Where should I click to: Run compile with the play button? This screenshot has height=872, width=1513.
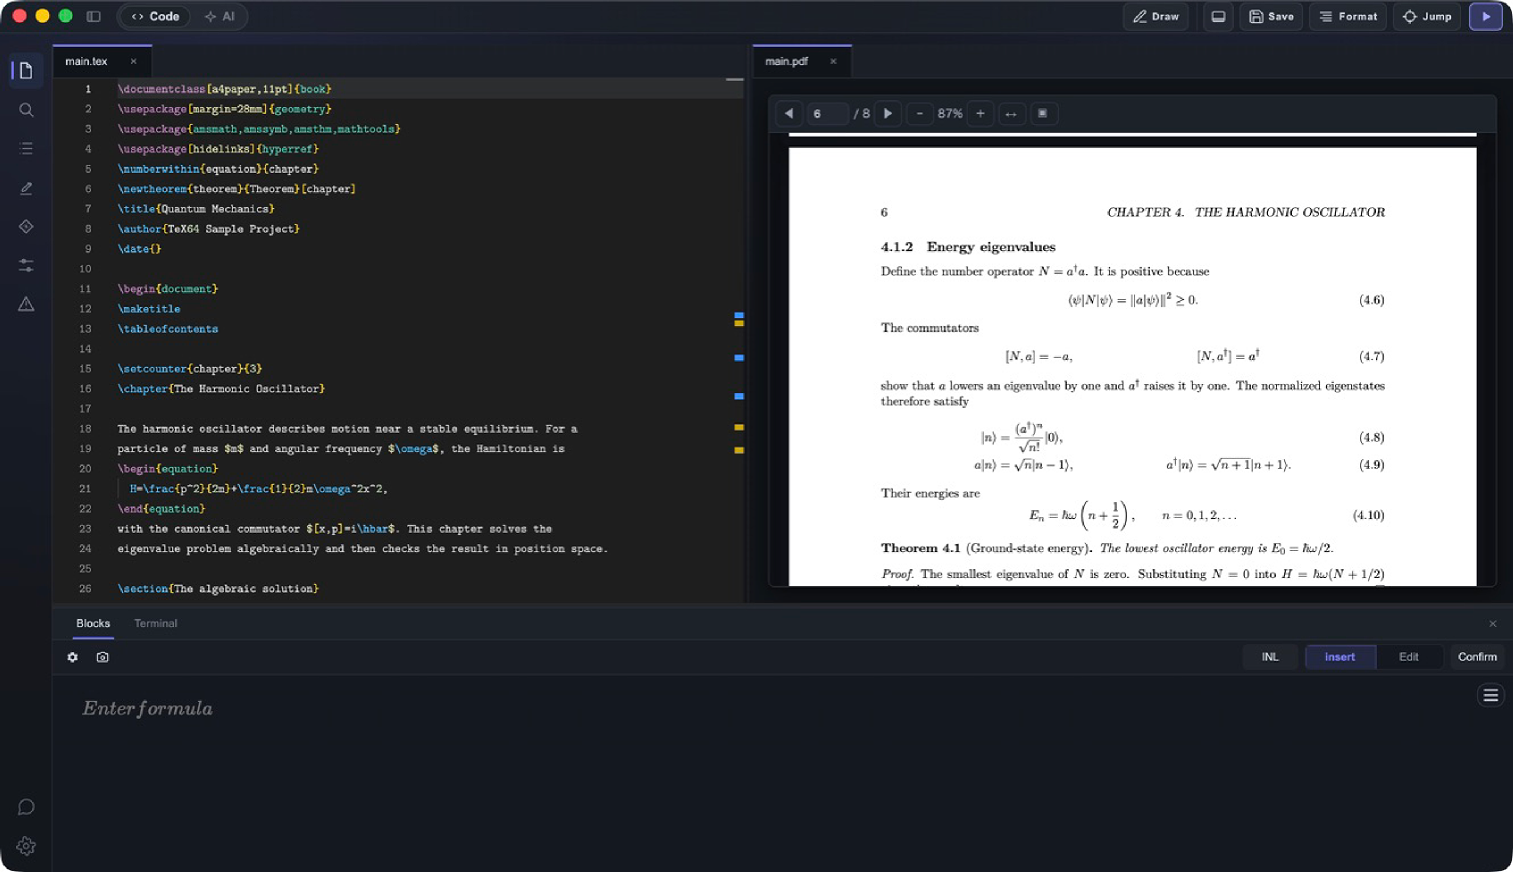pyautogui.click(x=1486, y=17)
